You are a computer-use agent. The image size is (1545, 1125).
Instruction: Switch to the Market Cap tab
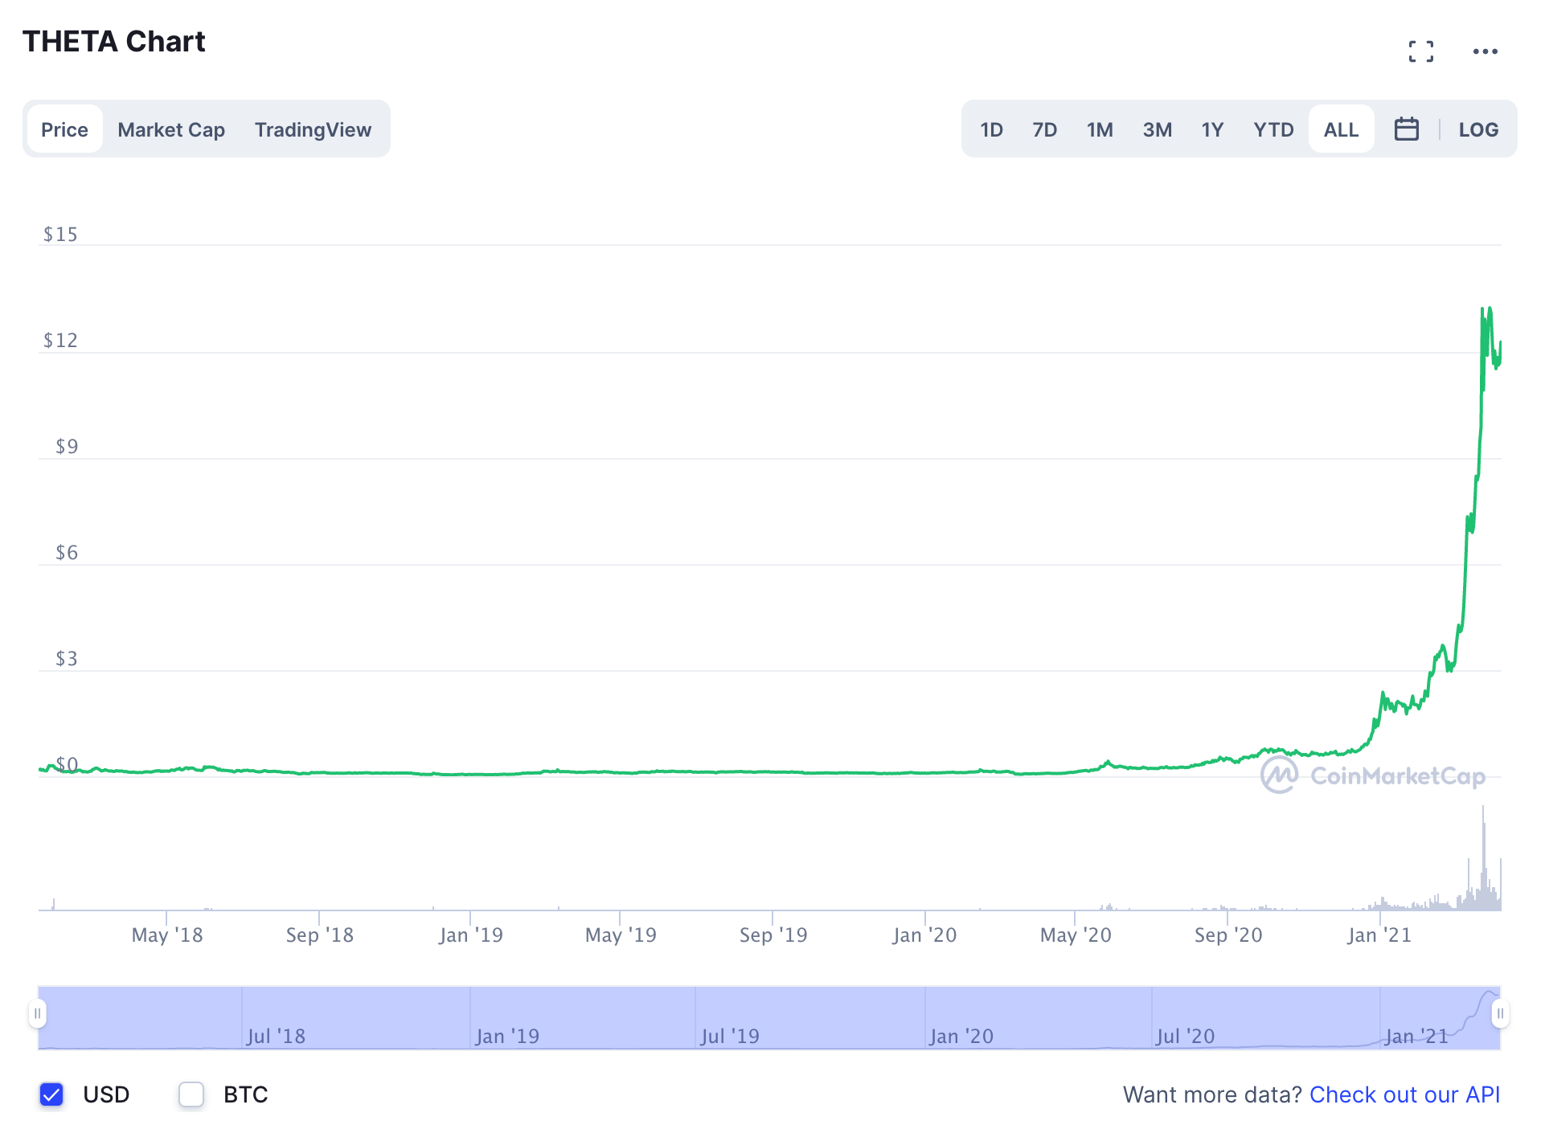171,129
